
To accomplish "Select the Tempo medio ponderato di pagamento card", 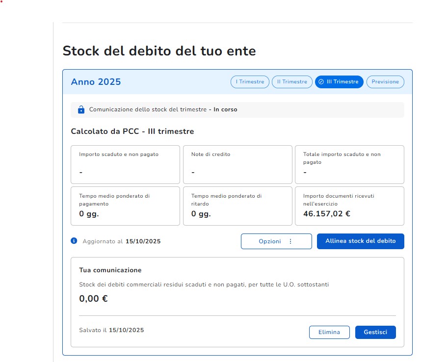I will point(125,206).
